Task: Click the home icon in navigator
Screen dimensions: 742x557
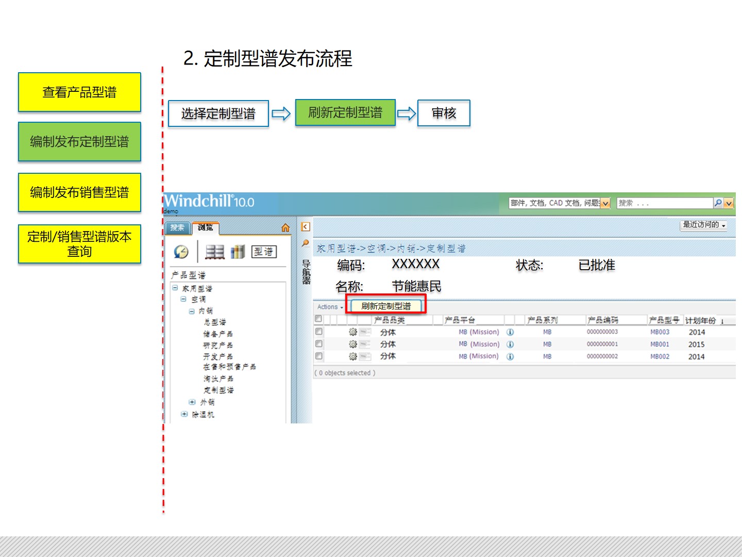Action: 285,228
